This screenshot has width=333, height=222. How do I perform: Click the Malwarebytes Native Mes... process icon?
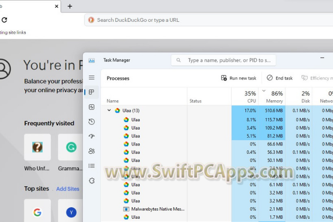[126, 209]
